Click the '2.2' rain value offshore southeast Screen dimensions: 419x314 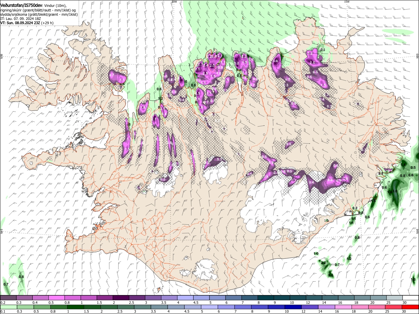pos(323,263)
